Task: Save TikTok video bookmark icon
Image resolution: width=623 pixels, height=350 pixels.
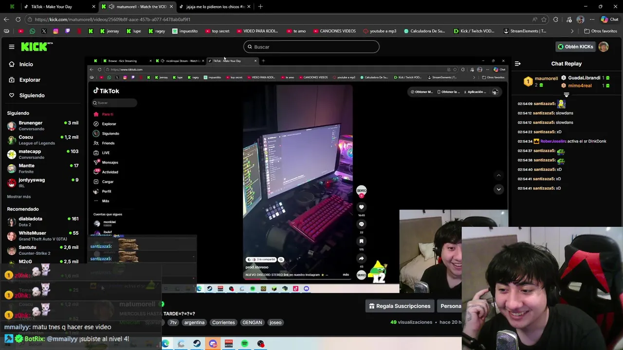Action: (x=361, y=241)
